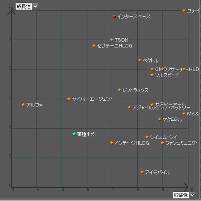The height and width of the screenshot is (201, 201).
Task: Open the 成長性 Y-axis dropdown arrow
Action: tap(35, 7)
